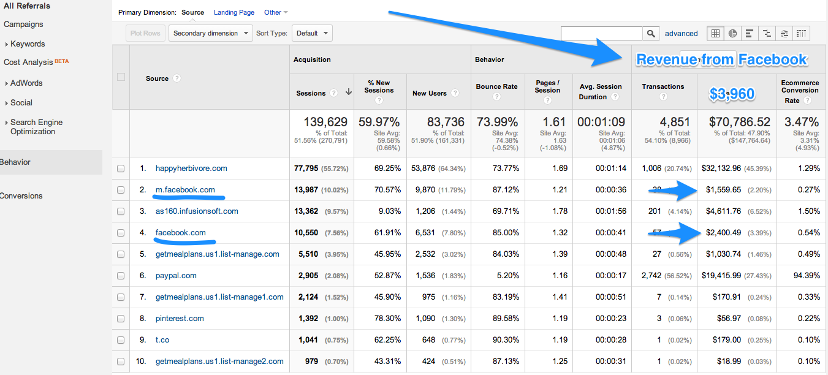The image size is (828, 375).
Task: Select the Comparison view icon
Action: [767, 34]
